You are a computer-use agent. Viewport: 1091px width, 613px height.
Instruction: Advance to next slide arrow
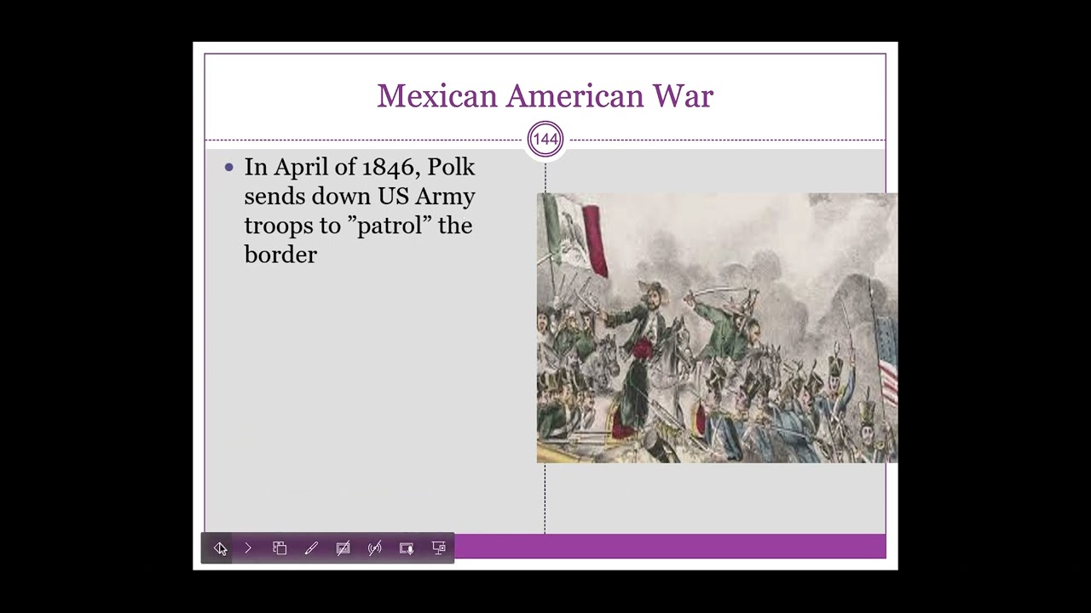click(248, 548)
